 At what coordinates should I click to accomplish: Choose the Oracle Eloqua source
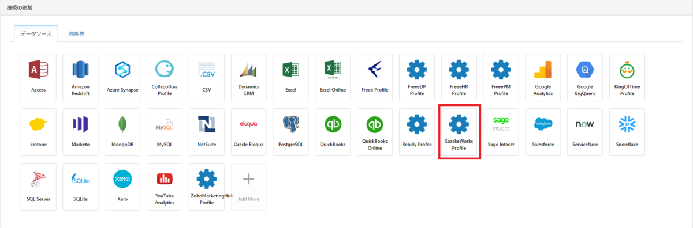[249, 132]
